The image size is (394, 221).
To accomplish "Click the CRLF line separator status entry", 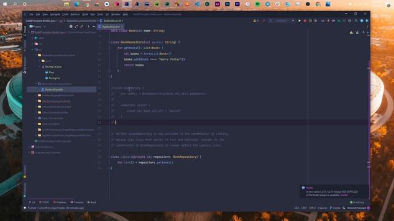I will click(304, 208).
